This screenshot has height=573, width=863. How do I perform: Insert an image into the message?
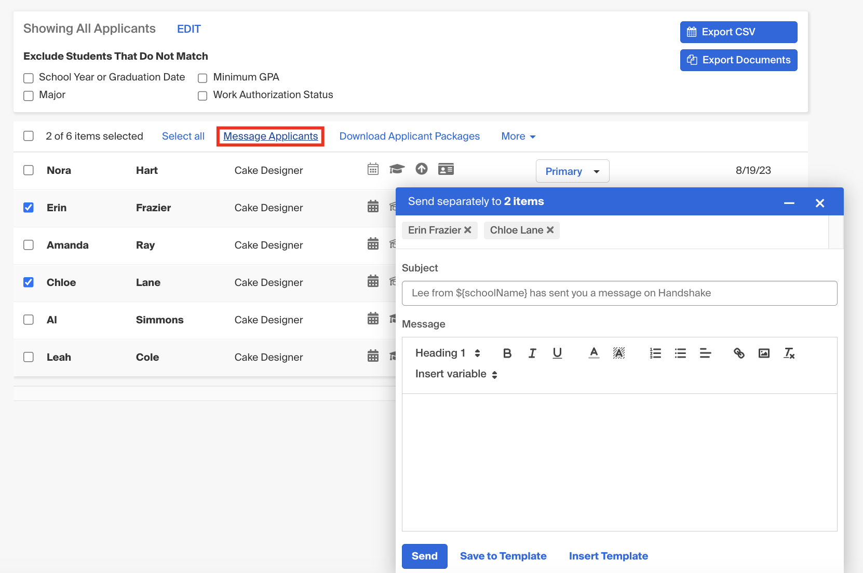764,353
